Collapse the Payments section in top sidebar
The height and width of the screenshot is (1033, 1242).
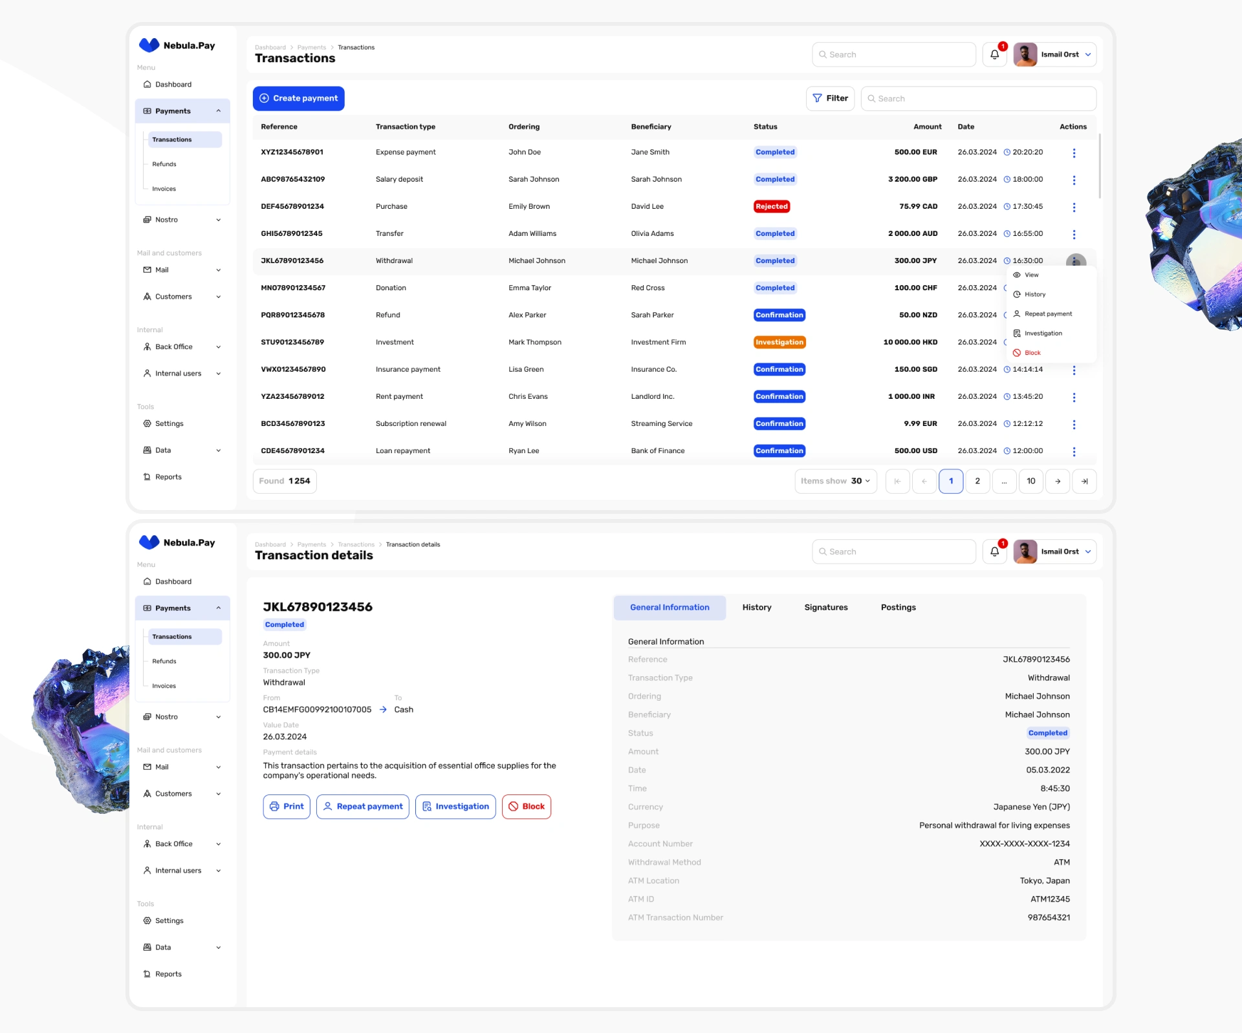219,111
